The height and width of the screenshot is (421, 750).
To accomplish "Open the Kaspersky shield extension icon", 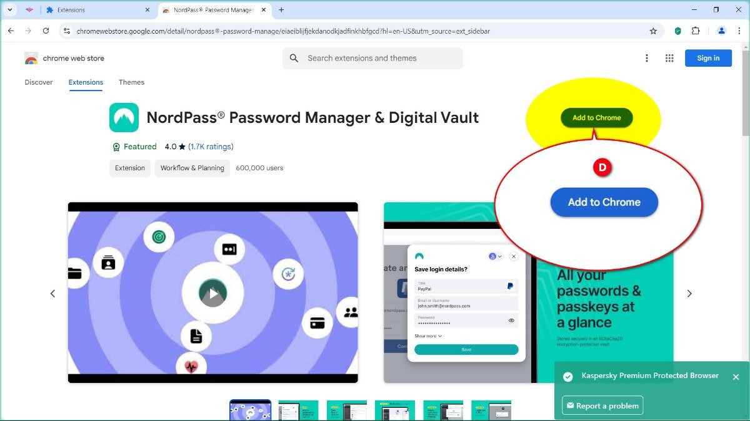I will click(678, 31).
